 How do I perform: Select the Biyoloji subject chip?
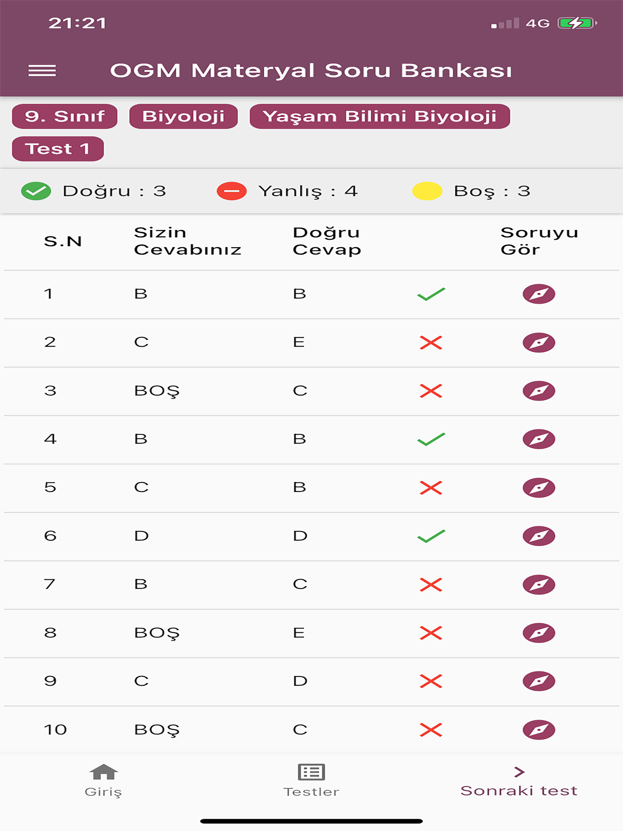(x=183, y=117)
